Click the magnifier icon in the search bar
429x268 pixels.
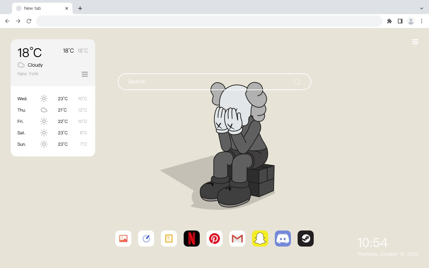click(297, 82)
